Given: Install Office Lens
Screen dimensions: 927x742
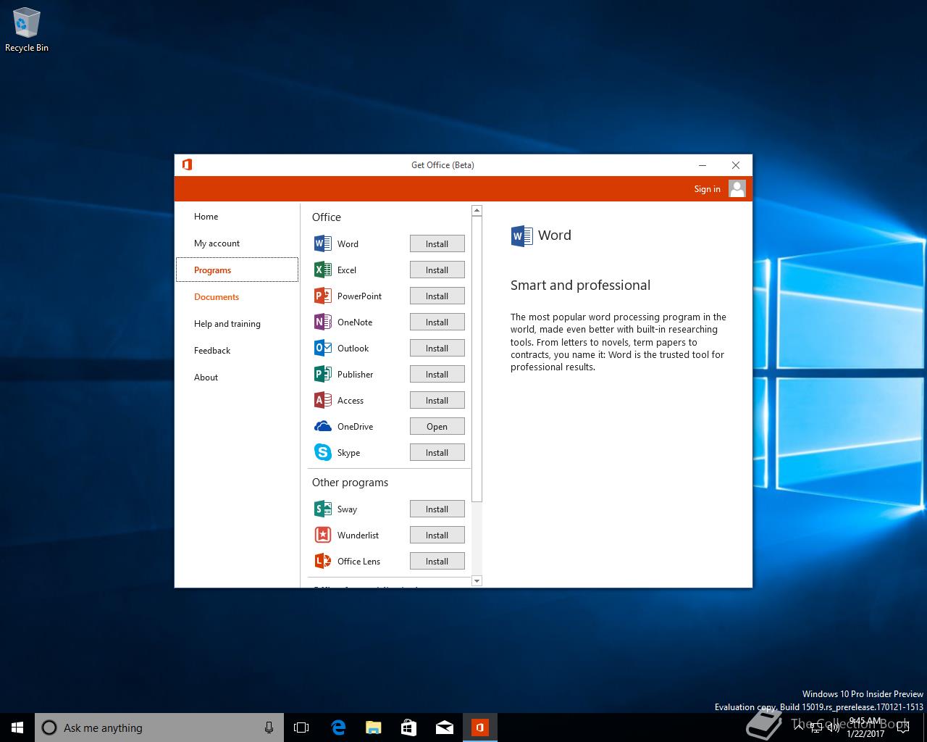Looking at the screenshot, I should click(437, 562).
